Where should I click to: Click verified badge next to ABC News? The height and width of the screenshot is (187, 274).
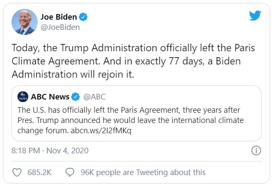click(x=75, y=96)
